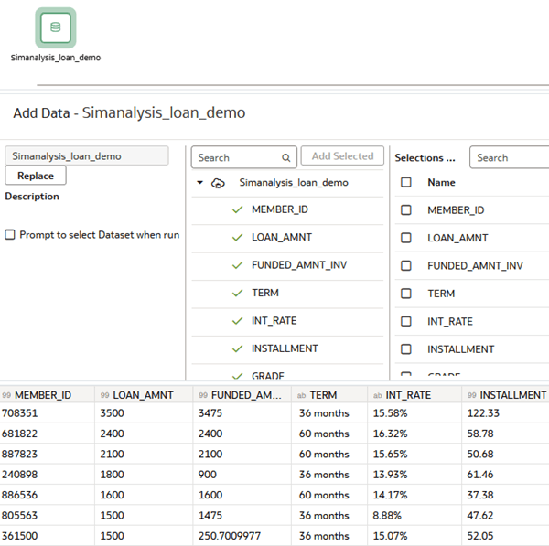Click the checkmark icon next to LOAN_AMNT
This screenshot has width=549, height=546.
point(237,237)
